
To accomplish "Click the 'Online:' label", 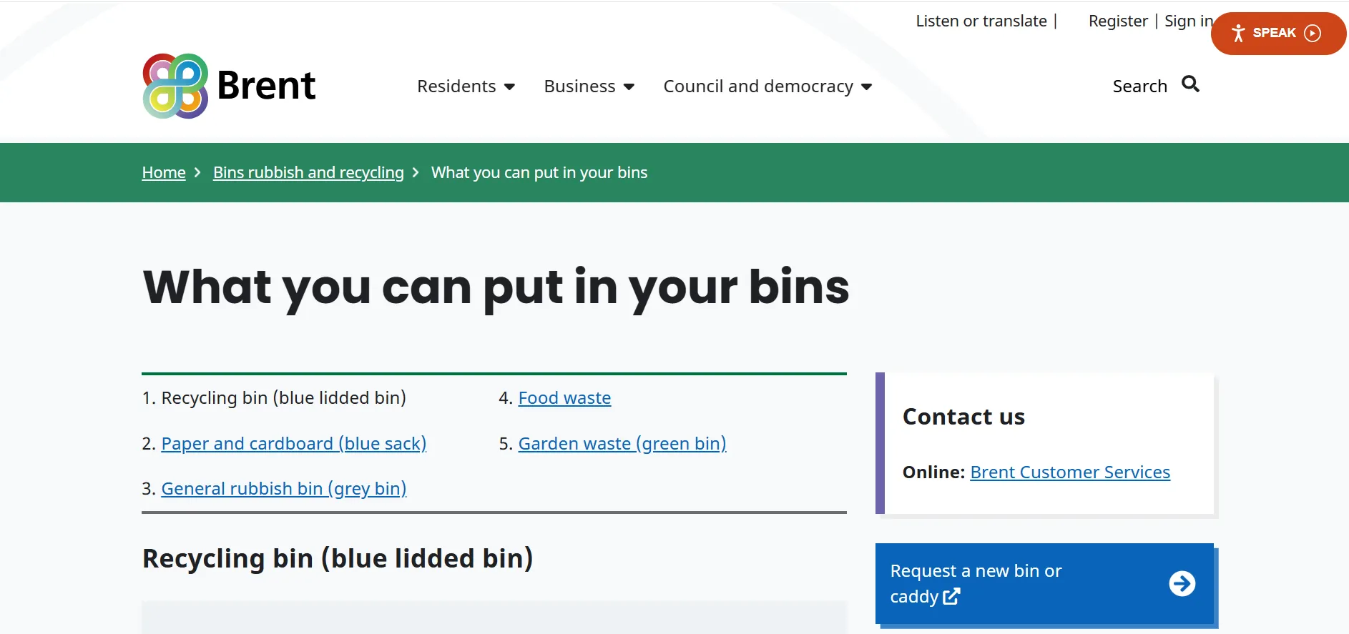I will [933, 472].
